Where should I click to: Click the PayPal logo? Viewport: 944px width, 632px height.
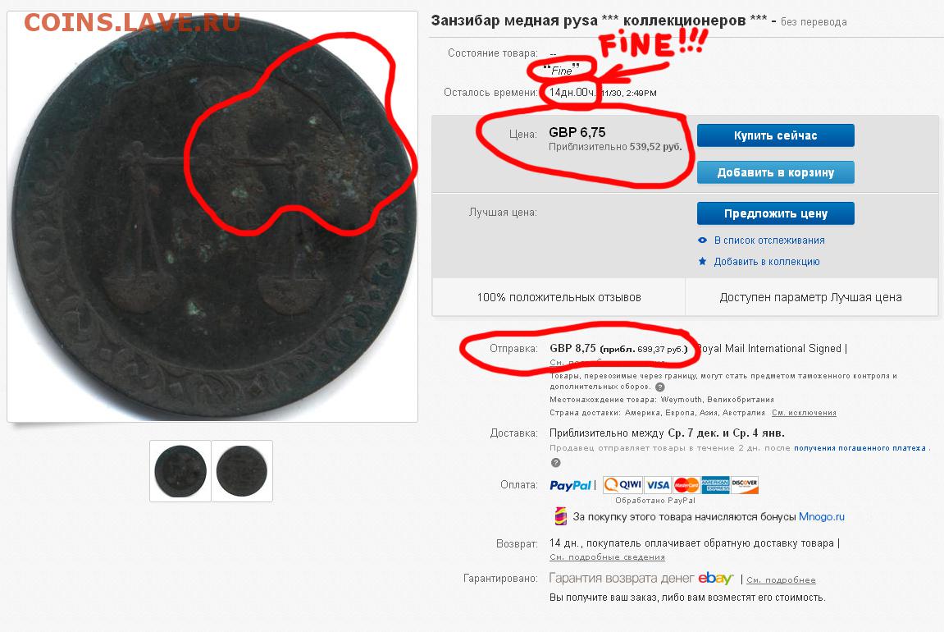point(570,485)
